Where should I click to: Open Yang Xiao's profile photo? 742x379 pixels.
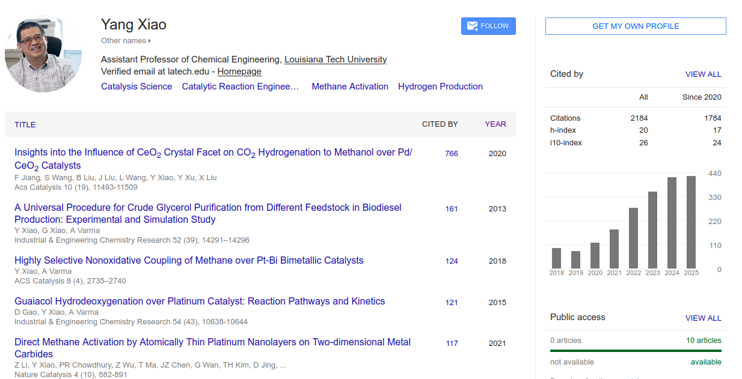(x=43, y=54)
